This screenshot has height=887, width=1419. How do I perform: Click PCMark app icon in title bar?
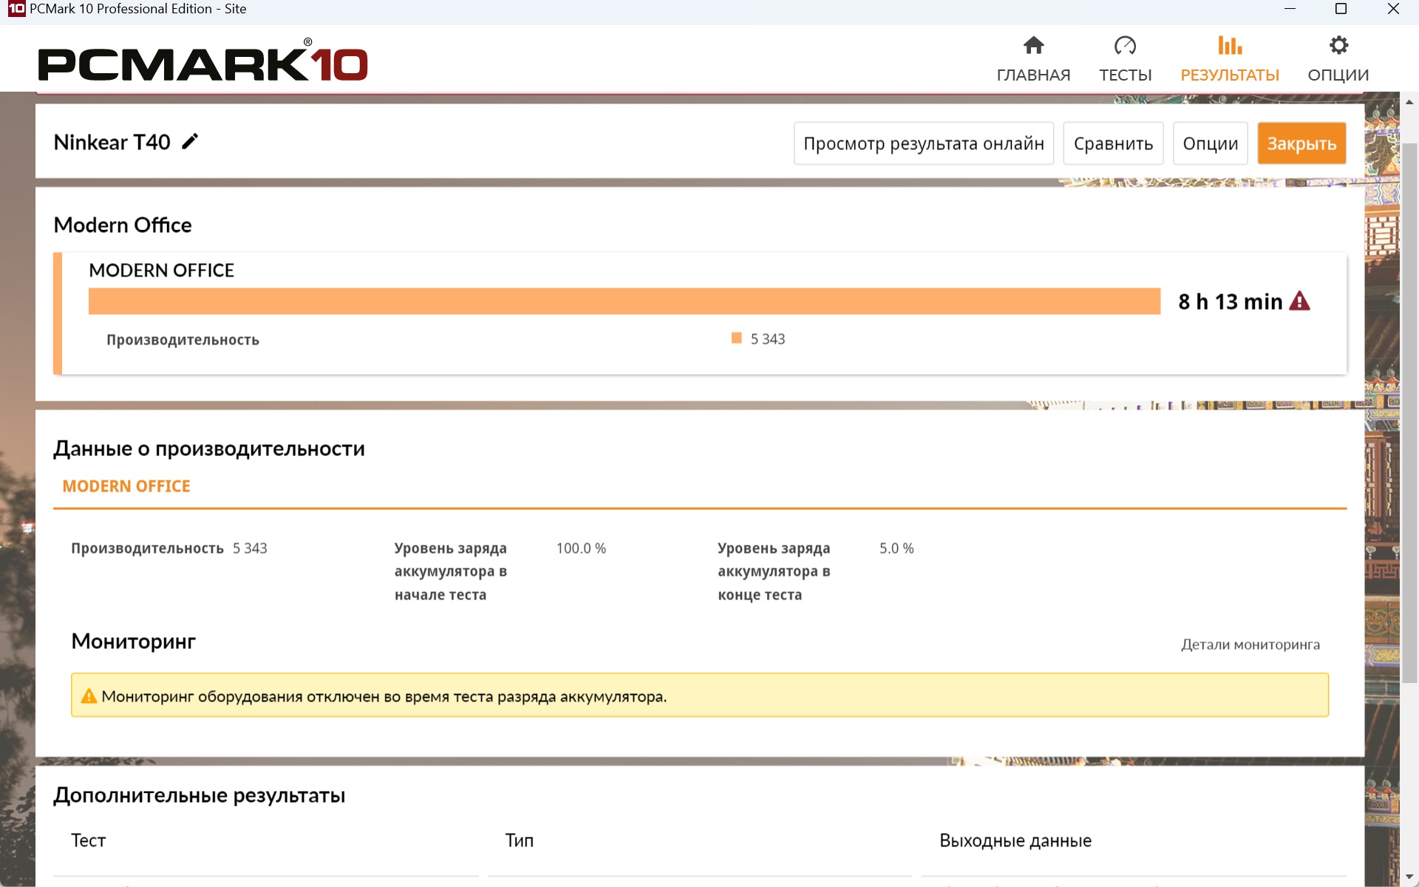click(16, 9)
